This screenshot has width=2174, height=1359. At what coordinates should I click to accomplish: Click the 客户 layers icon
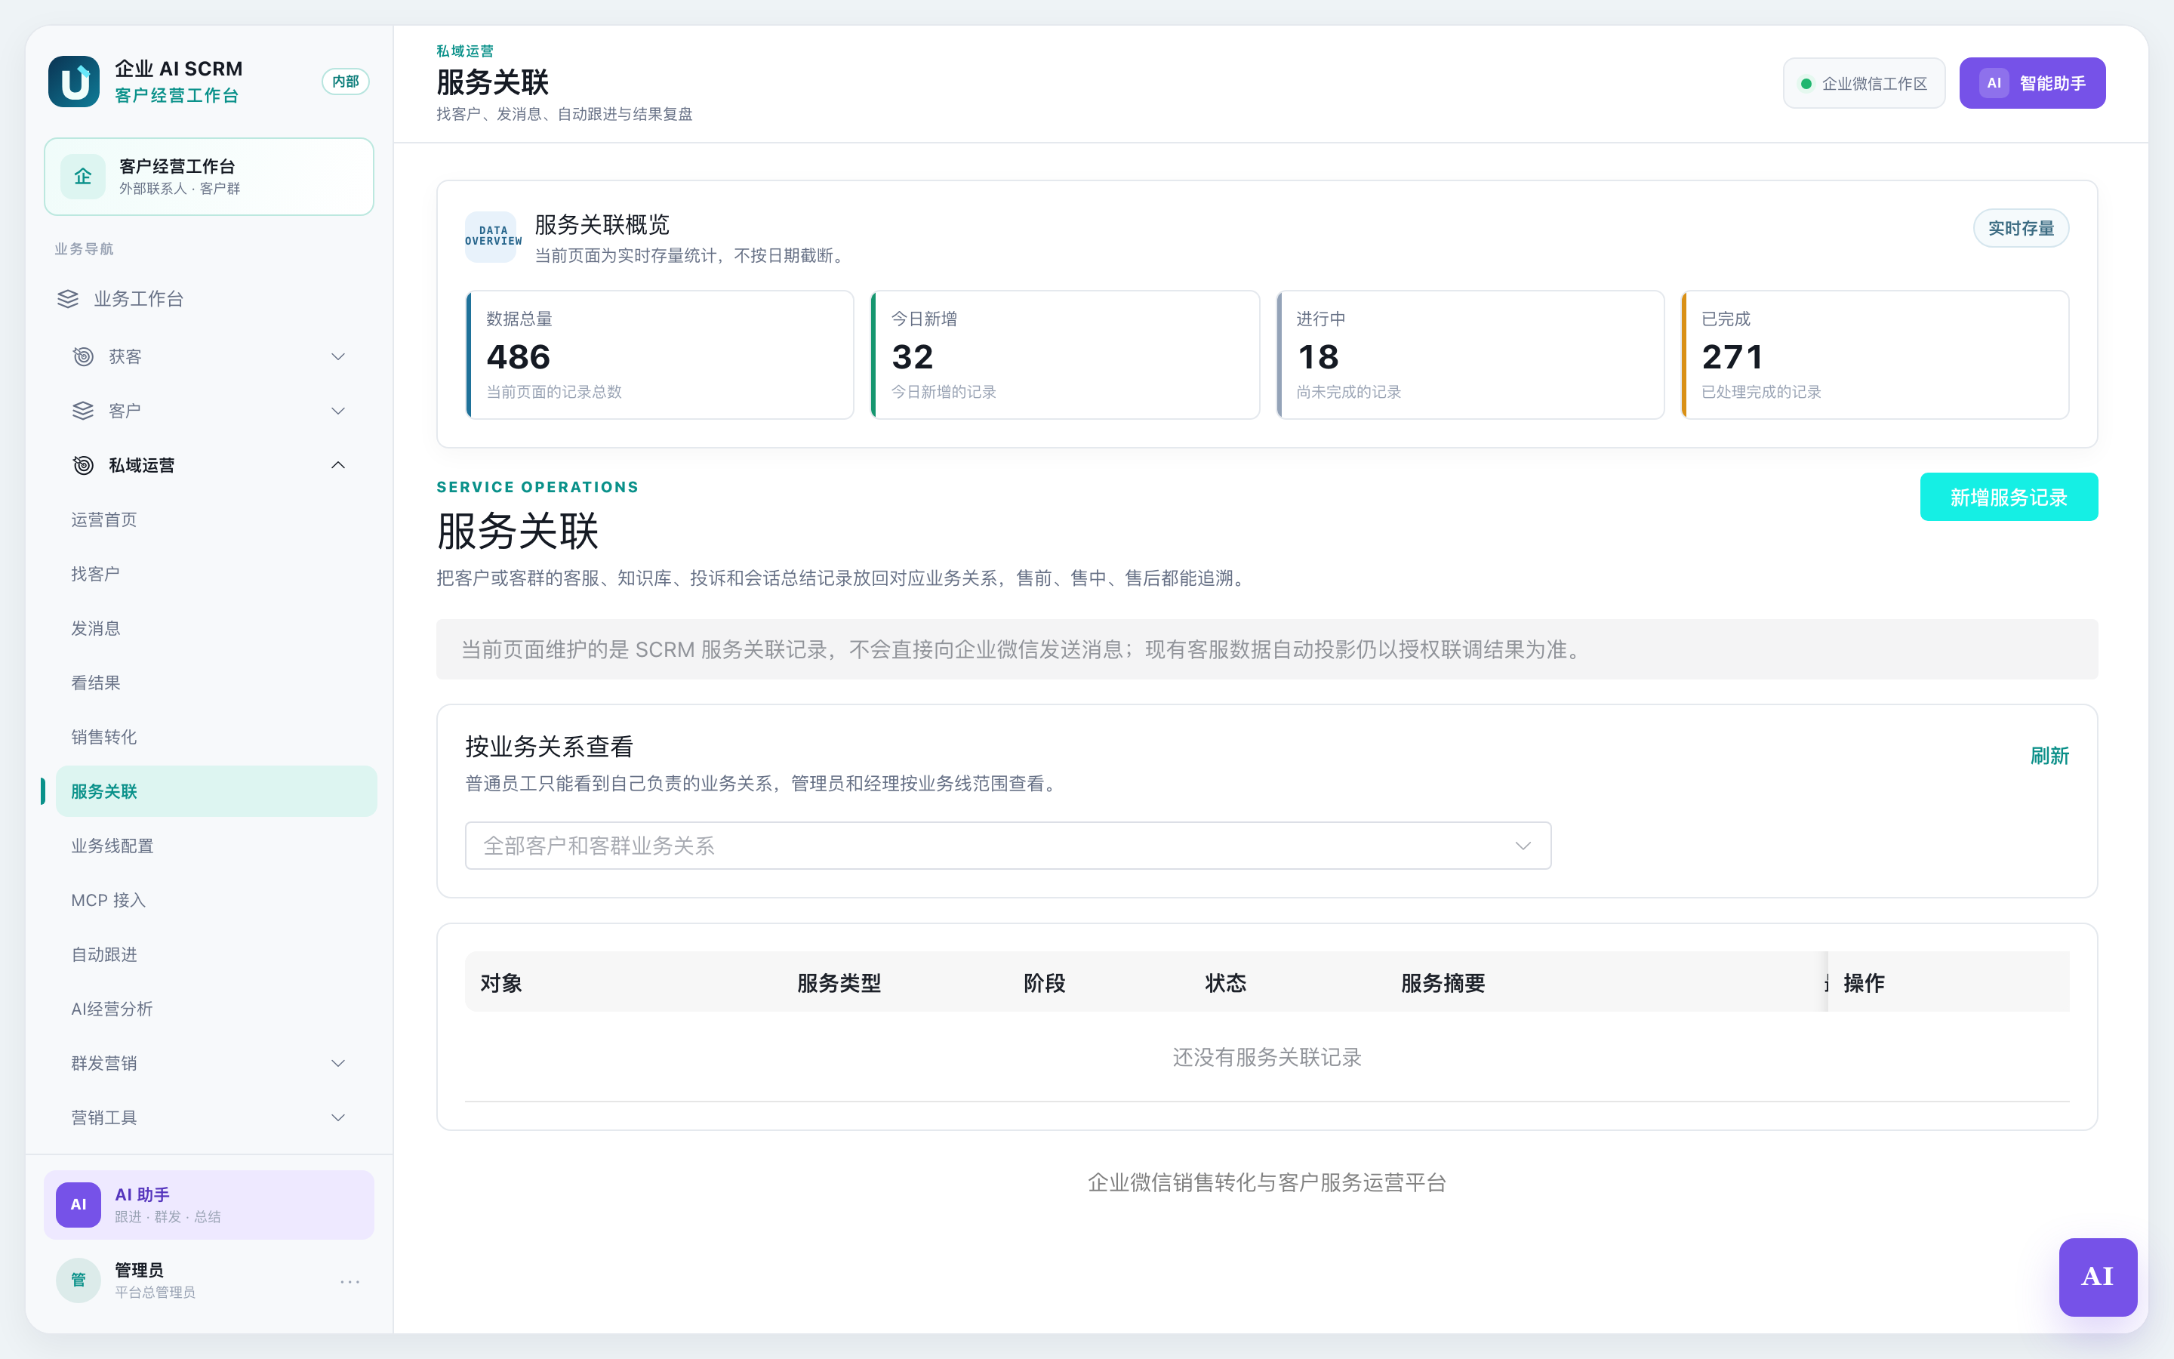82,411
